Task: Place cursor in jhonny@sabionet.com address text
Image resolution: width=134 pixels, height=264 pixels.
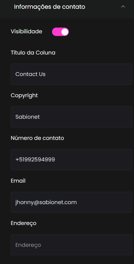Action: [x=46, y=202]
